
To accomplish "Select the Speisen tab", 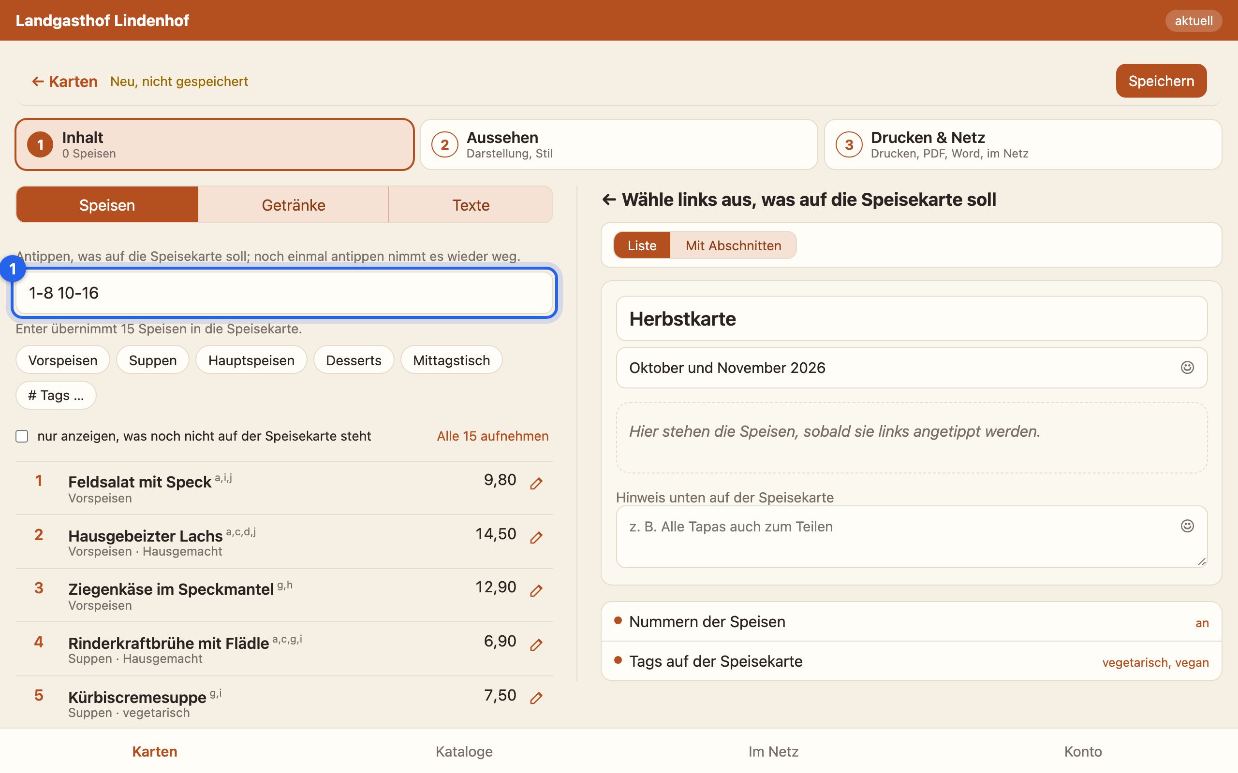I will 107,205.
